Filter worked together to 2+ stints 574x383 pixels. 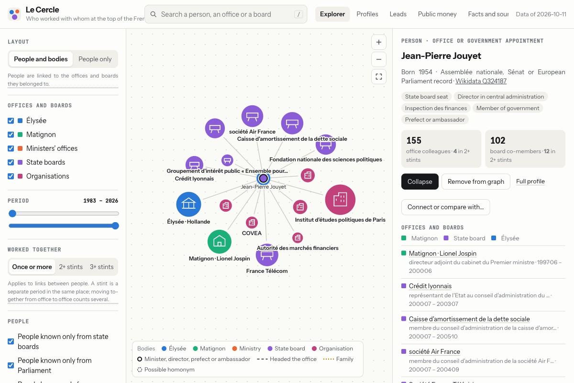[x=71, y=267]
